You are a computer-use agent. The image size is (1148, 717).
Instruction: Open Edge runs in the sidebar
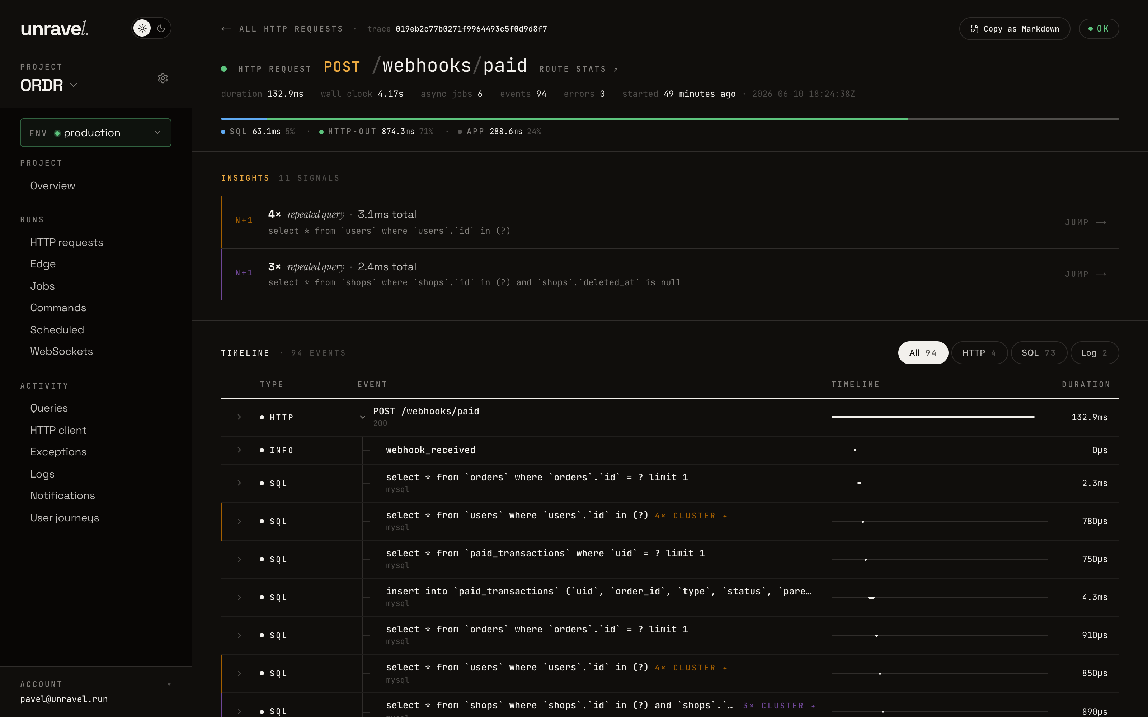tap(43, 264)
